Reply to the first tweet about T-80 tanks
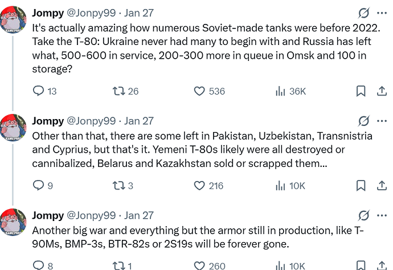The height and width of the screenshot is (270, 393). pyautogui.click(x=39, y=91)
